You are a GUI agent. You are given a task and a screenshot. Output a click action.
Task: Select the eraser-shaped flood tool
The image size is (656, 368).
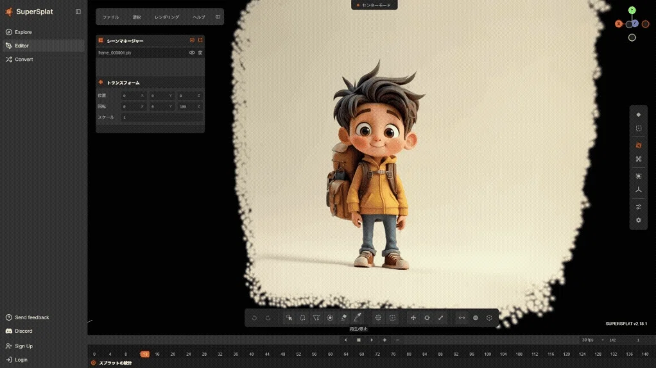pos(343,318)
